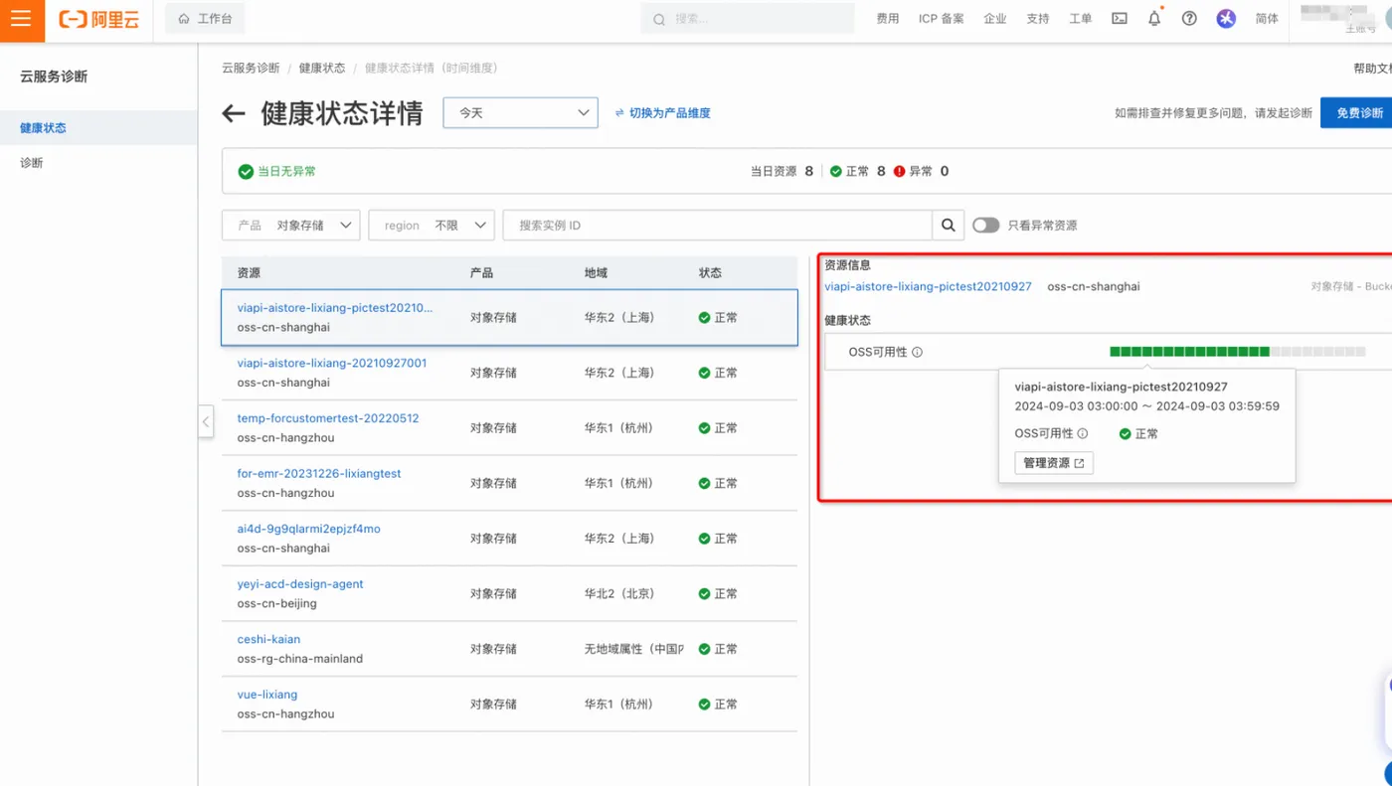Open the 帮助文档 link
This screenshot has height=786, width=1392.
[x=1373, y=69]
